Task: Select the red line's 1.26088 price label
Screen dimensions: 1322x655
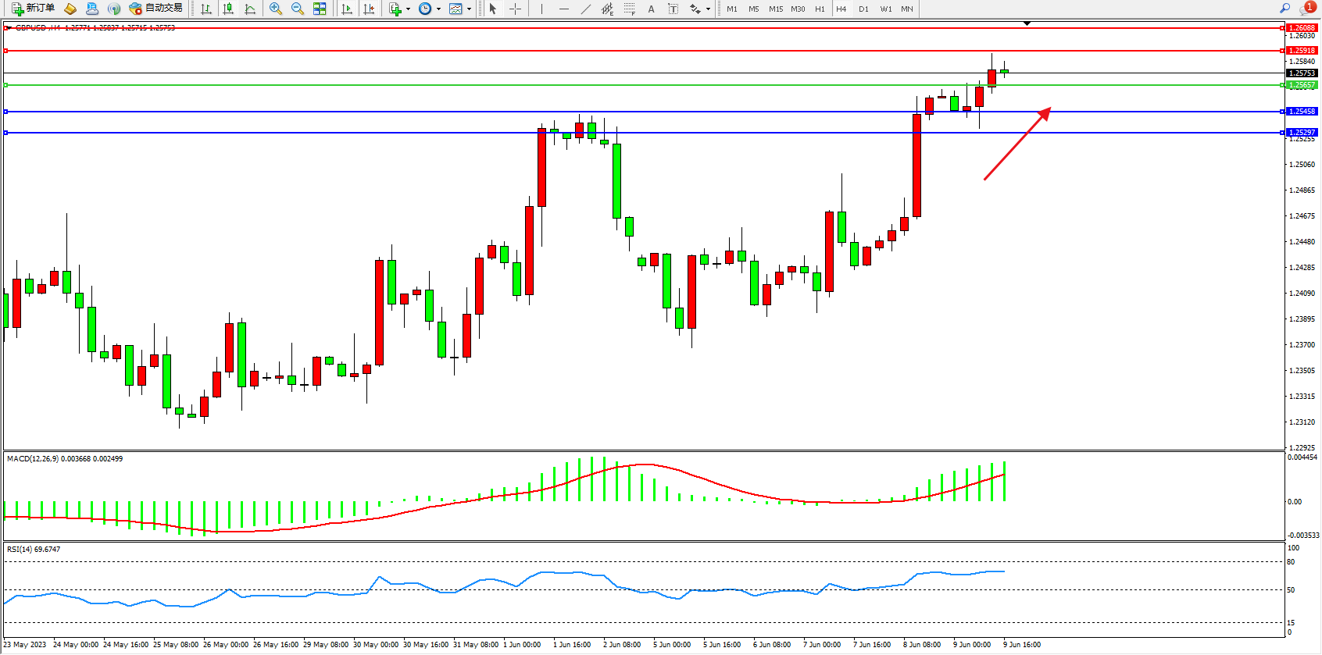Action: coord(1301,28)
